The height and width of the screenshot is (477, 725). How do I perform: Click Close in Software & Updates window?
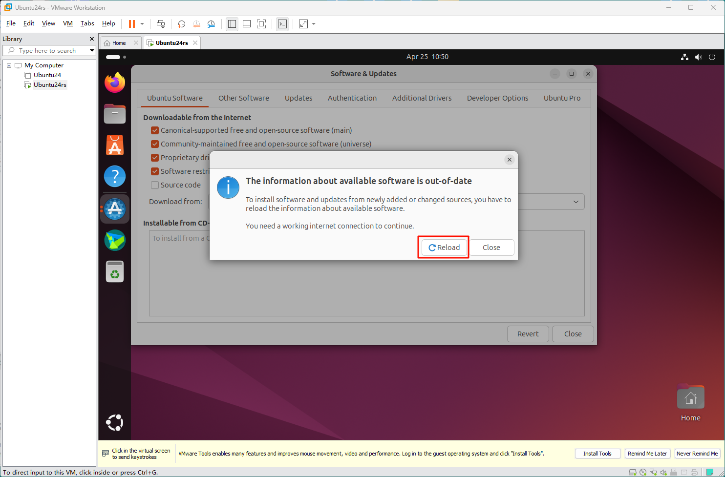573,334
